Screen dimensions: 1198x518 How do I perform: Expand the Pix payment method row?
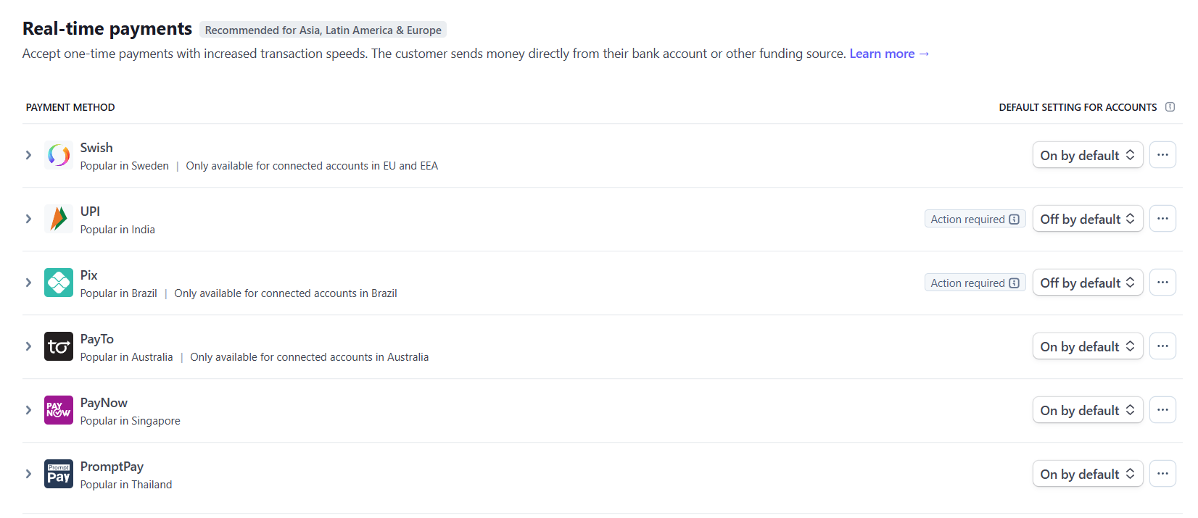click(x=28, y=283)
